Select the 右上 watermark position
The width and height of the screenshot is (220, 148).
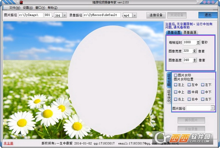pos(176,99)
